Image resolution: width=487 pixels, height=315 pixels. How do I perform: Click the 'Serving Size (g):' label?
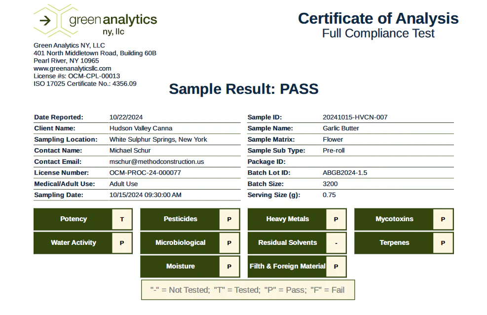274,195
